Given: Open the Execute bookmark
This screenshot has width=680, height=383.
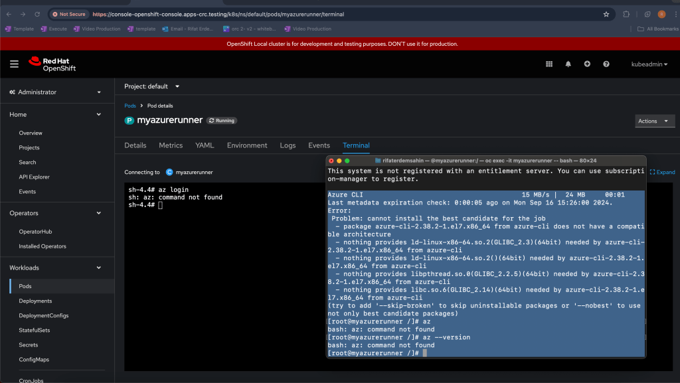Looking at the screenshot, I should [54, 29].
